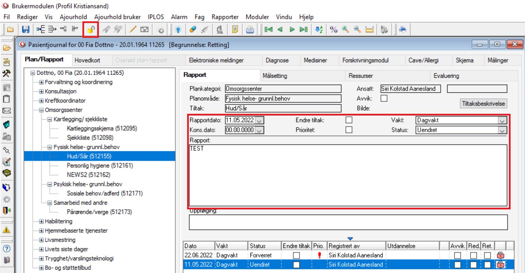Screen dimensions: 525x273
Task: Toggle the Endre tiltak checkbox
Action: tap(349, 120)
